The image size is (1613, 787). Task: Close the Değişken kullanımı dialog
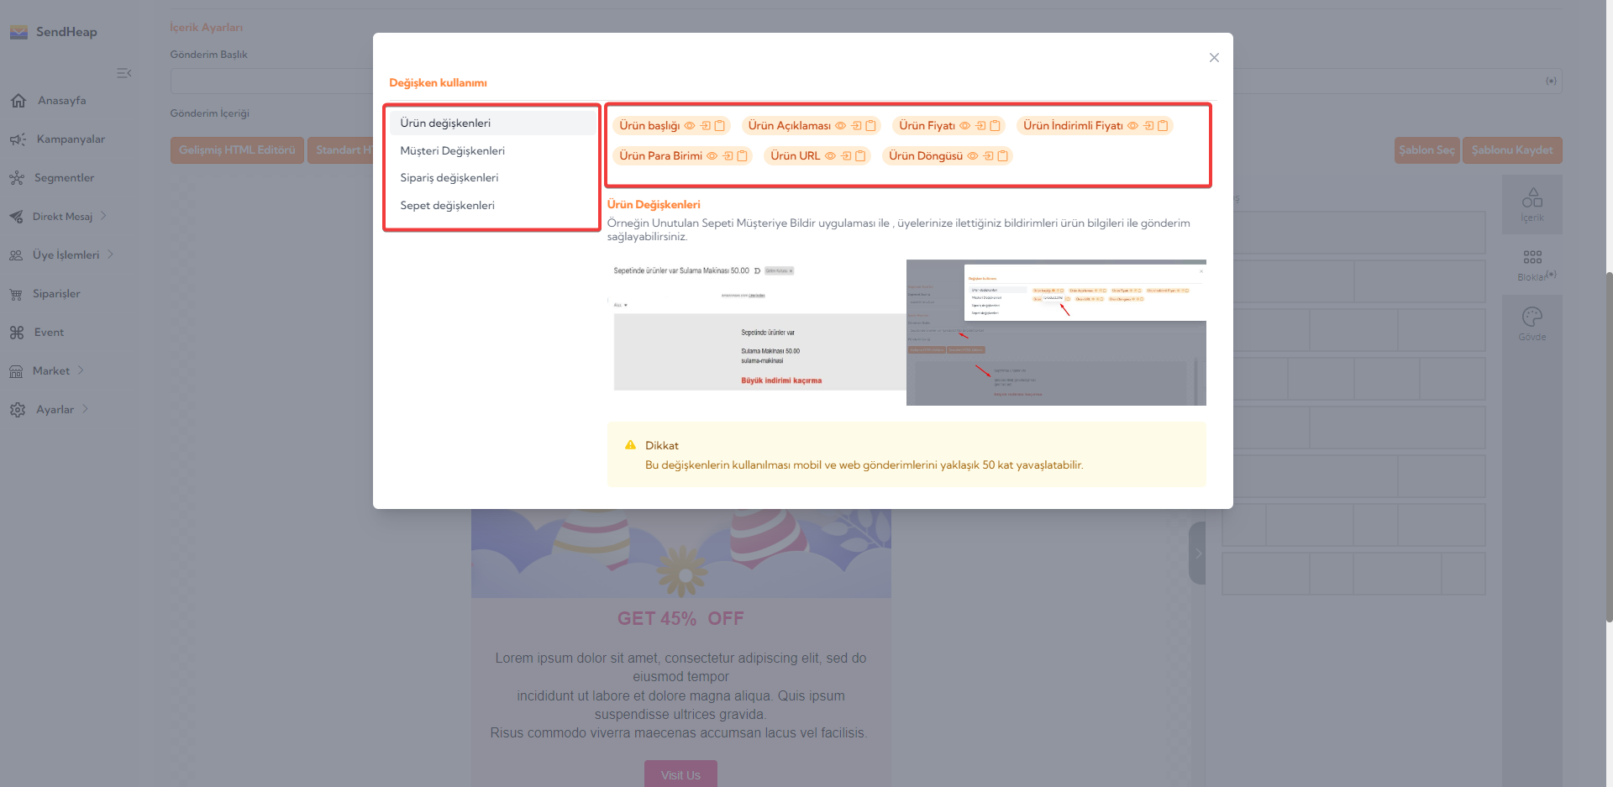[x=1214, y=58]
